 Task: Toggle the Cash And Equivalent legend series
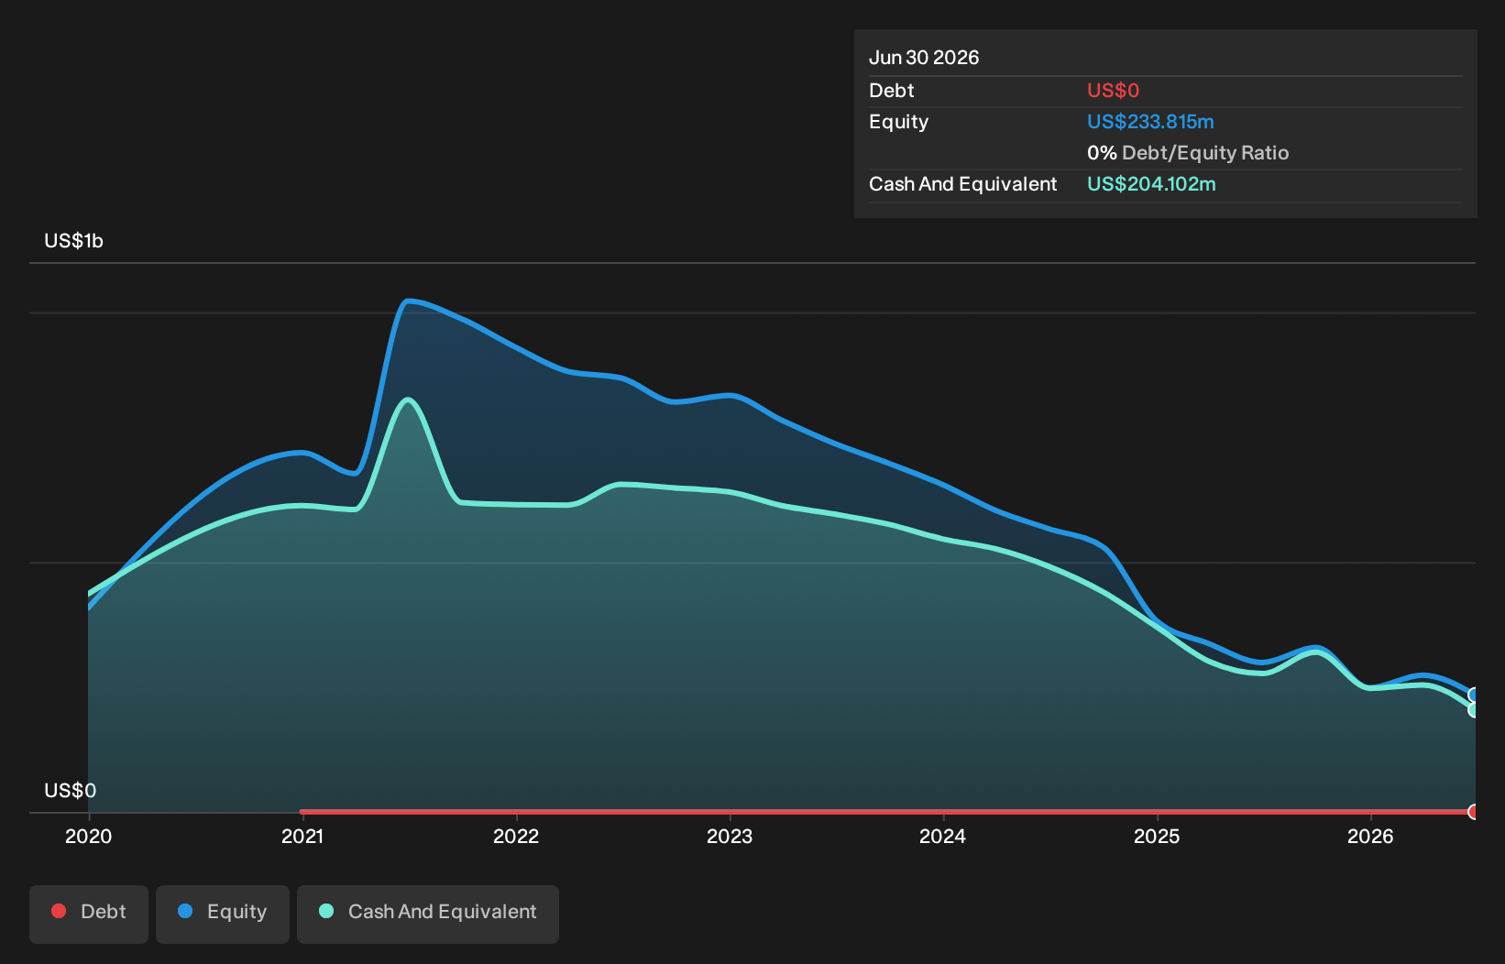[428, 914]
